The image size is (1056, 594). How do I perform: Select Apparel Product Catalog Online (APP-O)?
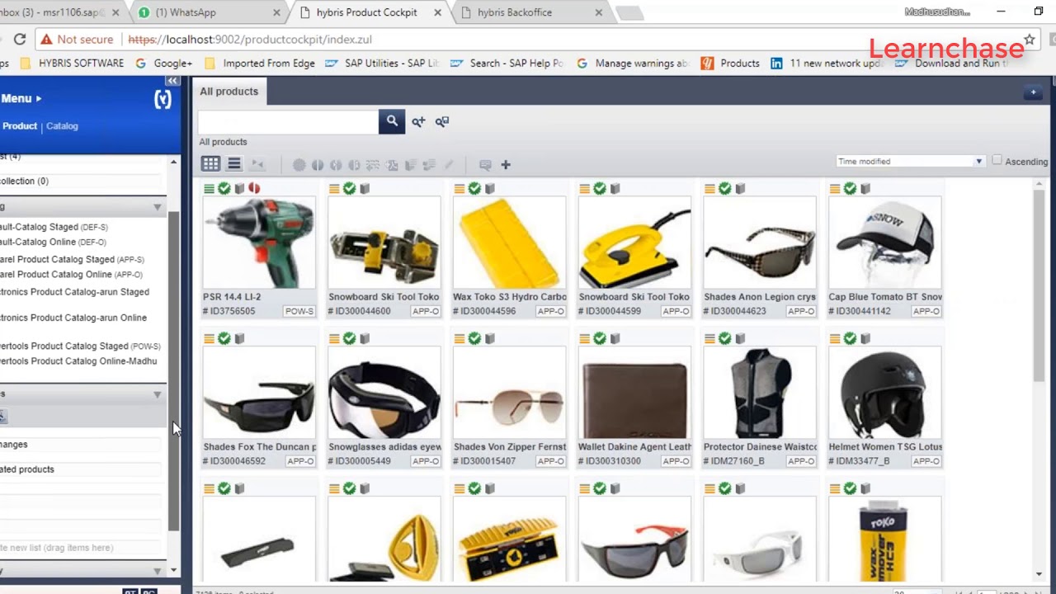click(71, 274)
